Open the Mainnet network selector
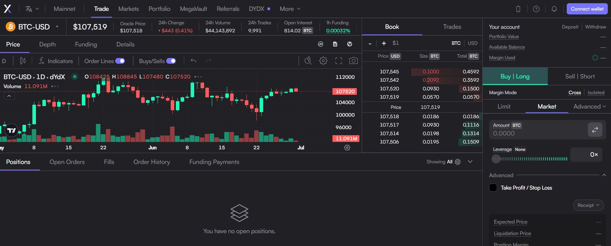This screenshot has height=246, width=611. point(65,9)
